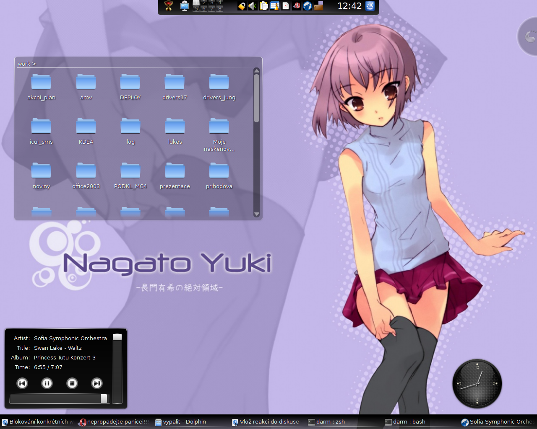Switch to virtual desktop 8 in pager

(219, 8)
